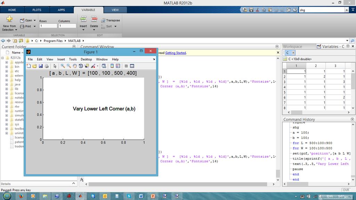This screenshot has height=200, width=356.
Task: Expand the toolbox folder node
Action: click(7, 129)
